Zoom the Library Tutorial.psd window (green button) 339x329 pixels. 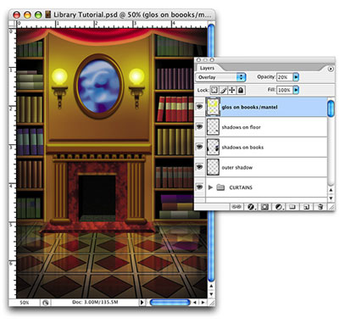(x=38, y=14)
